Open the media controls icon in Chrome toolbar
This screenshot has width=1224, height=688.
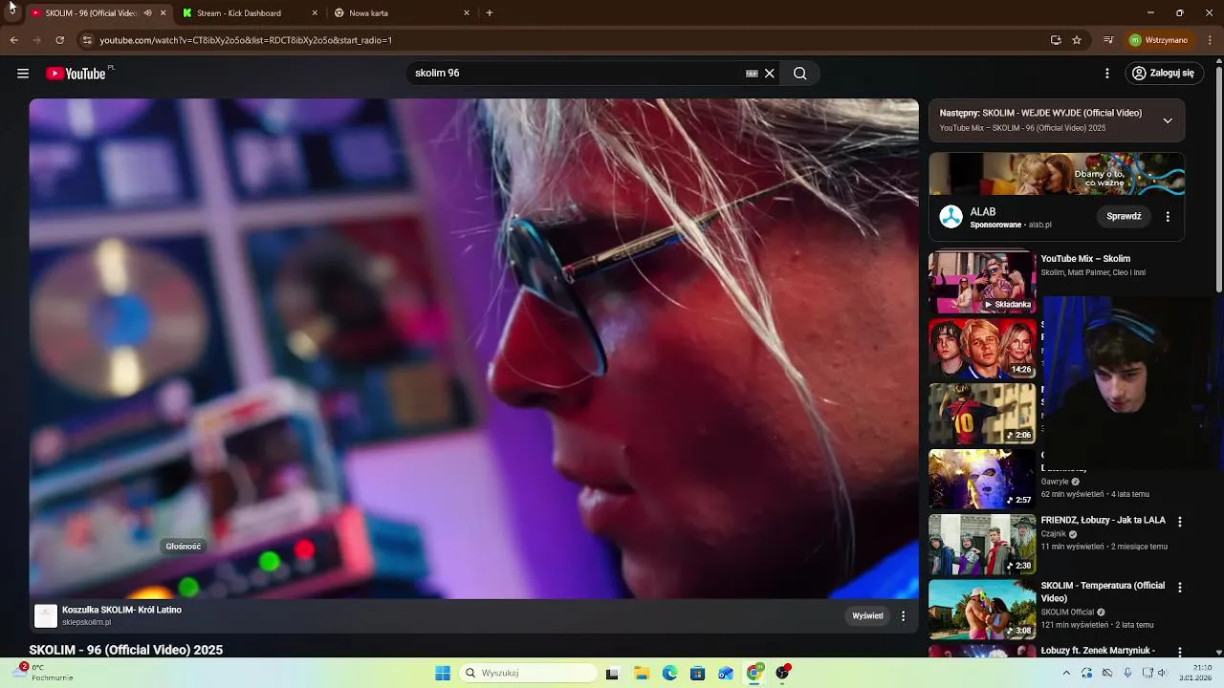point(1108,40)
